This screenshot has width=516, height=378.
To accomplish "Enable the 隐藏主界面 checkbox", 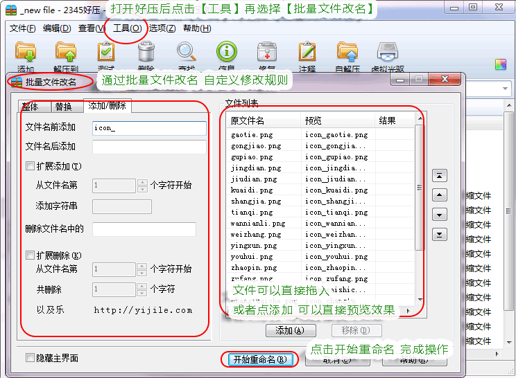I will 30,358.
